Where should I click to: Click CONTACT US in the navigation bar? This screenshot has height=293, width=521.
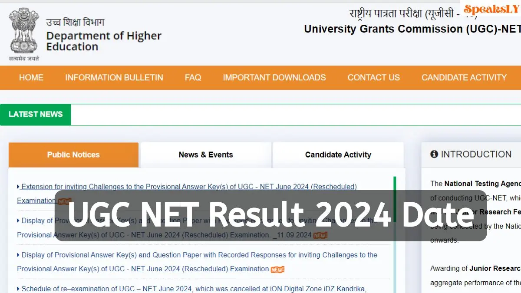[x=373, y=78]
